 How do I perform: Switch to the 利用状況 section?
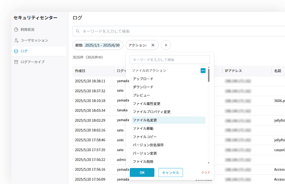(x=28, y=29)
